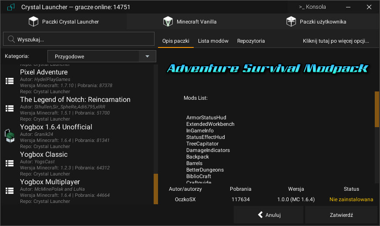Image resolution: width=380 pixels, height=226 pixels.
Task: Select The Legend of Notch: Reincarnation title
Action: click(75, 99)
